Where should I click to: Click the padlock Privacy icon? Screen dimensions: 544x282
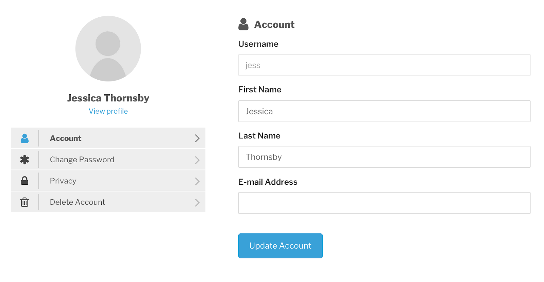tap(24, 181)
